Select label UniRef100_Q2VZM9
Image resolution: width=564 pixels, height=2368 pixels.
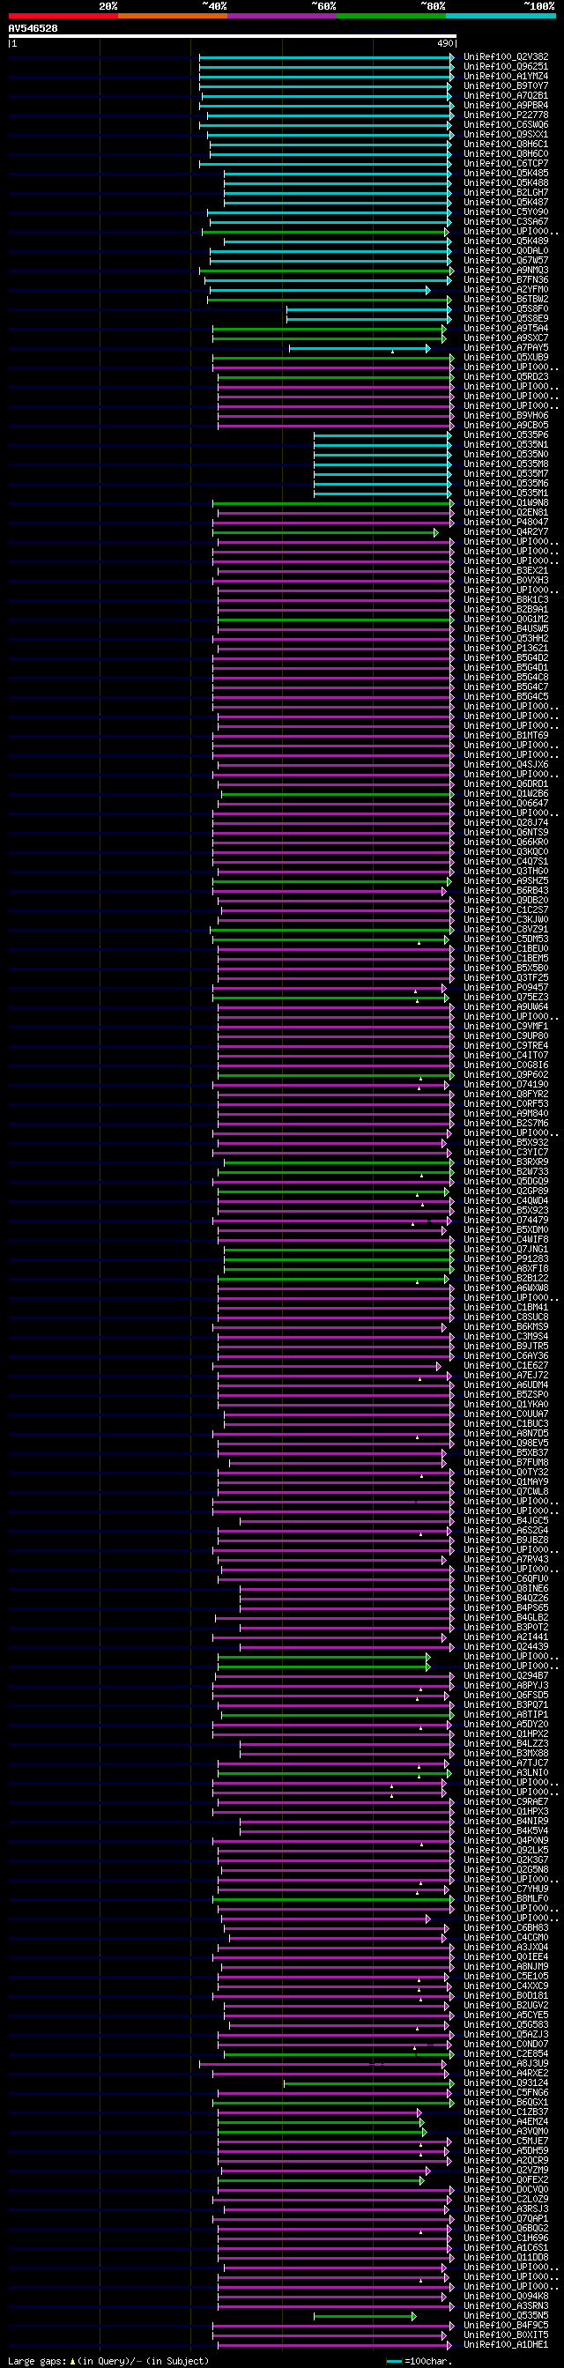point(506,2171)
